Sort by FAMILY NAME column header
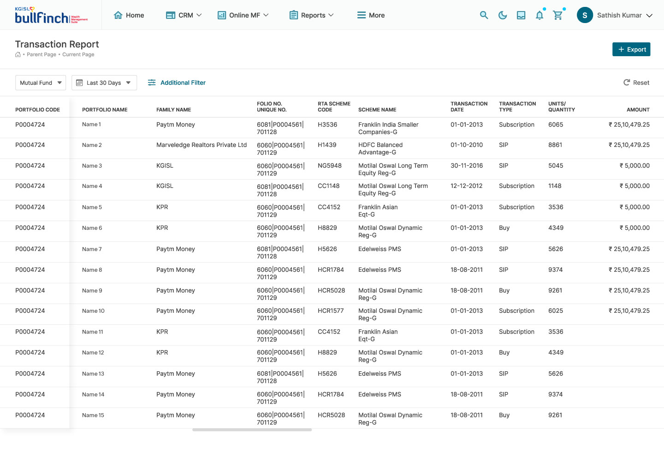 coord(174,110)
